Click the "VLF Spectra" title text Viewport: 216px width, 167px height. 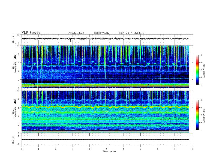pyautogui.click(x=31, y=33)
